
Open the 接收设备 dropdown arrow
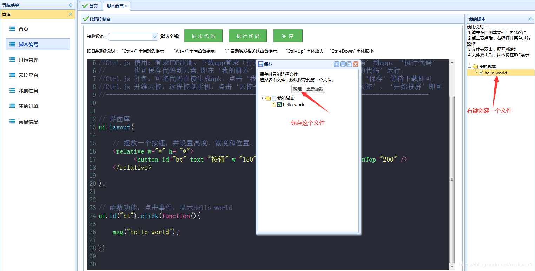click(155, 36)
